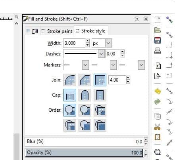Increase the dash offset value
Viewport: 175px width, 160px height.
[x=123, y=51]
